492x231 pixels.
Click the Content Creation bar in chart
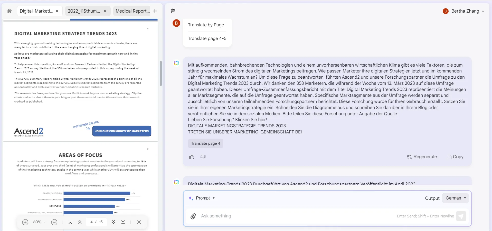click(x=97, y=193)
